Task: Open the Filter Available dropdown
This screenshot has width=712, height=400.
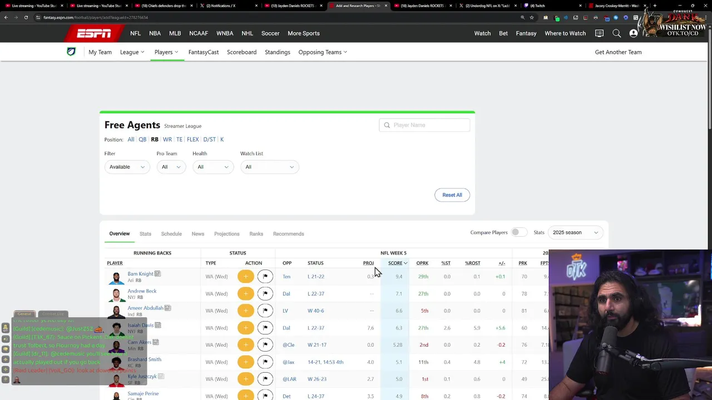Action: pos(127,167)
